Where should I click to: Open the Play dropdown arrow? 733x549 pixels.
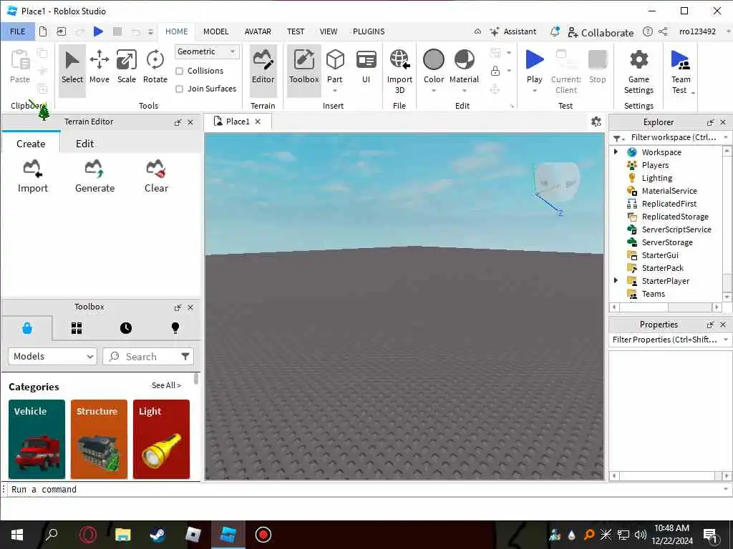(534, 91)
